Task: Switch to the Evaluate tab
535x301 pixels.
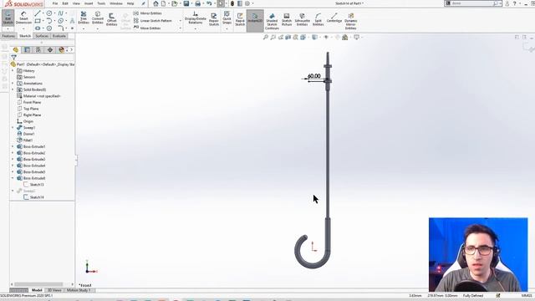Action: click(59, 36)
